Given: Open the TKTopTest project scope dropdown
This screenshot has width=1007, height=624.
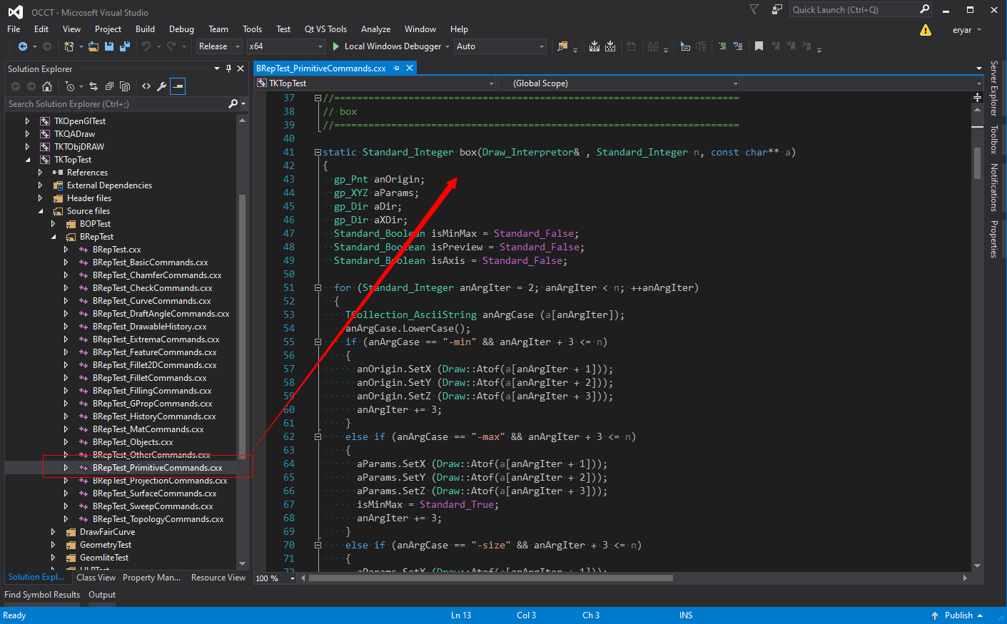Looking at the screenshot, I should pyautogui.click(x=375, y=83).
